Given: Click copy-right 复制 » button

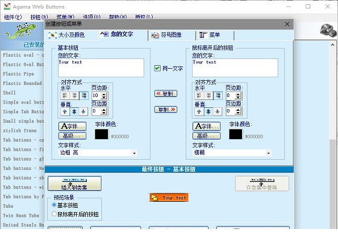Looking at the screenshot, I should [x=166, y=109].
